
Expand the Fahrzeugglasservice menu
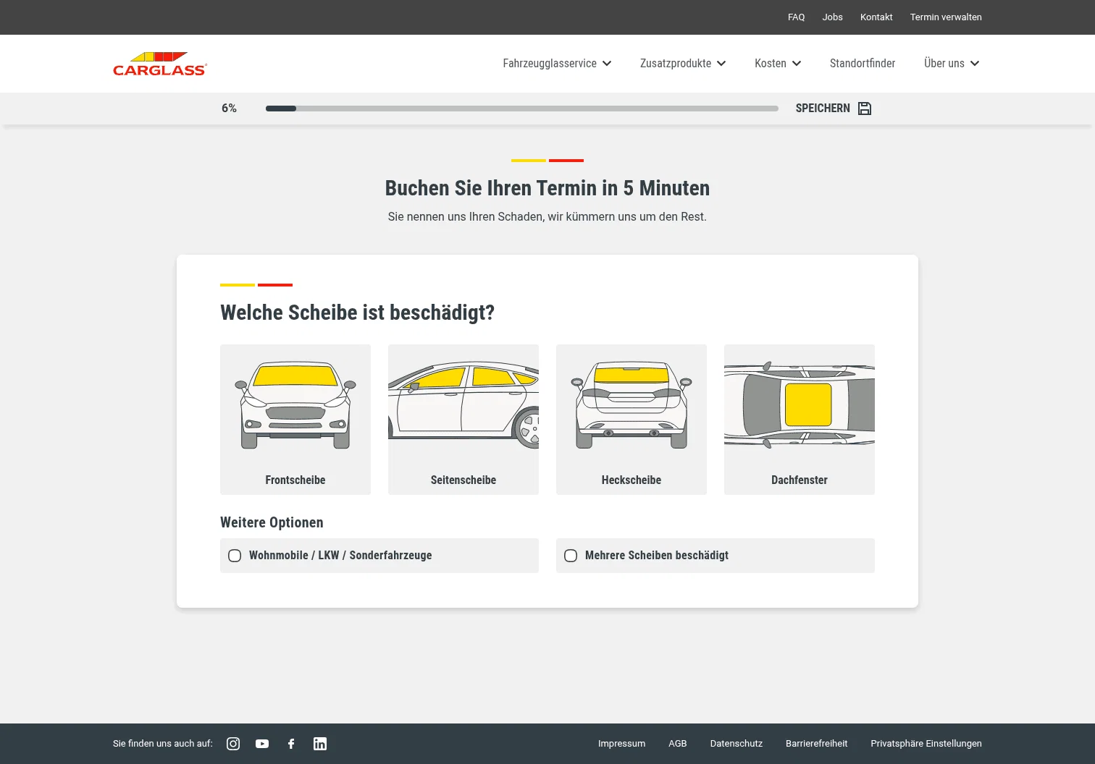(557, 64)
